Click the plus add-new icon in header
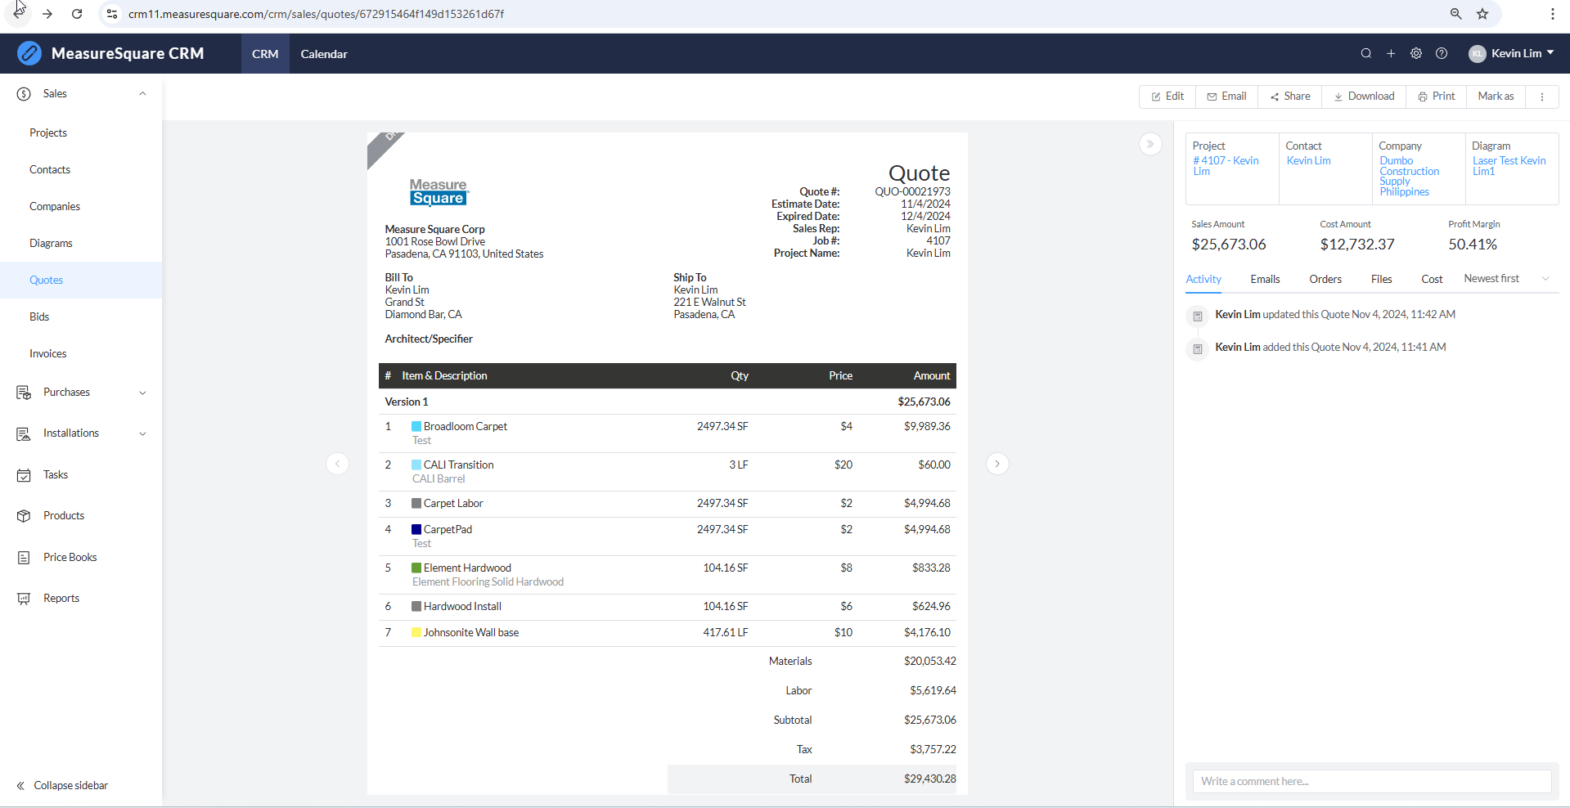This screenshot has width=1570, height=808. click(x=1391, y=53)
